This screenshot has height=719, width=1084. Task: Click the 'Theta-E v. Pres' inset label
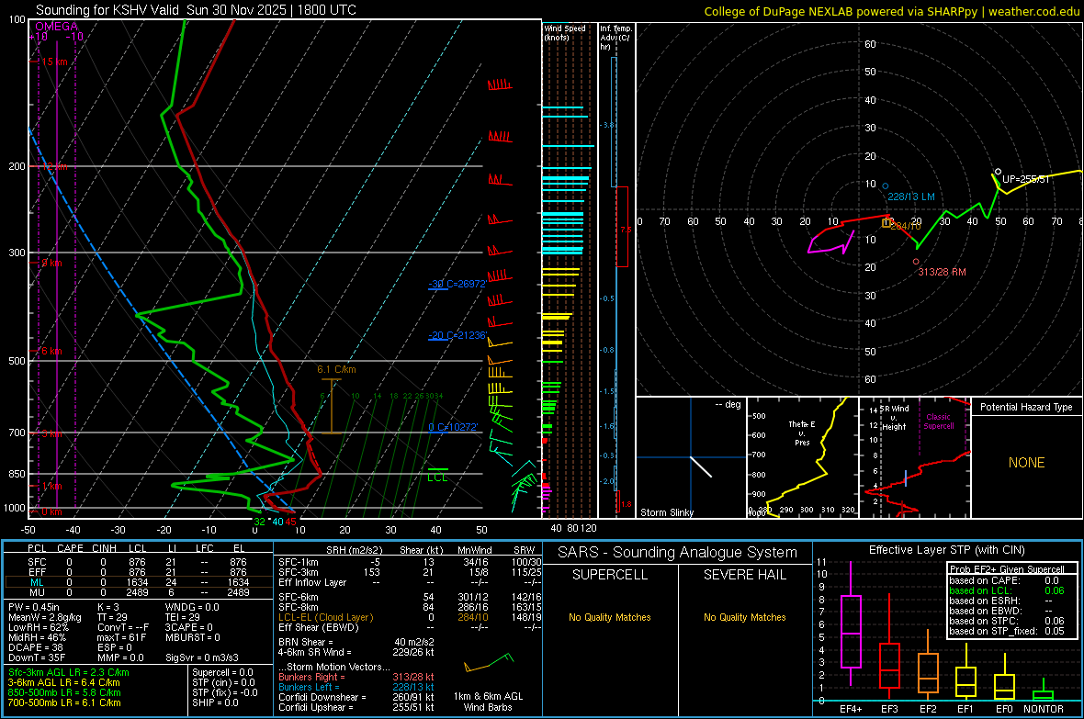pyautogui.click(x=802, y=433)
